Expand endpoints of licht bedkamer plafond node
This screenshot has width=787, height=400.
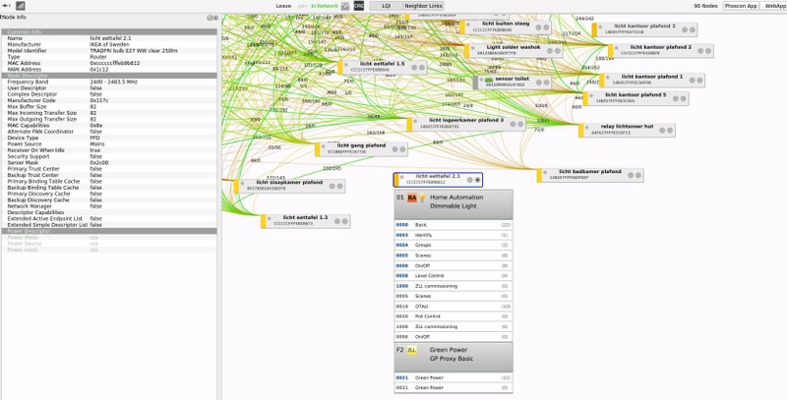tap(637, 175)
